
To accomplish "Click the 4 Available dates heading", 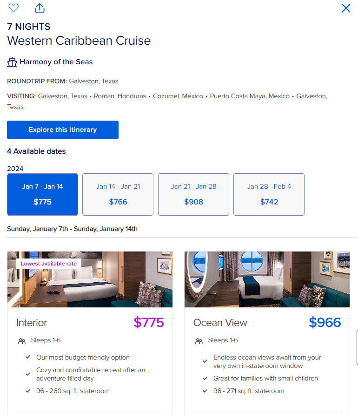I will click(36, 151).
